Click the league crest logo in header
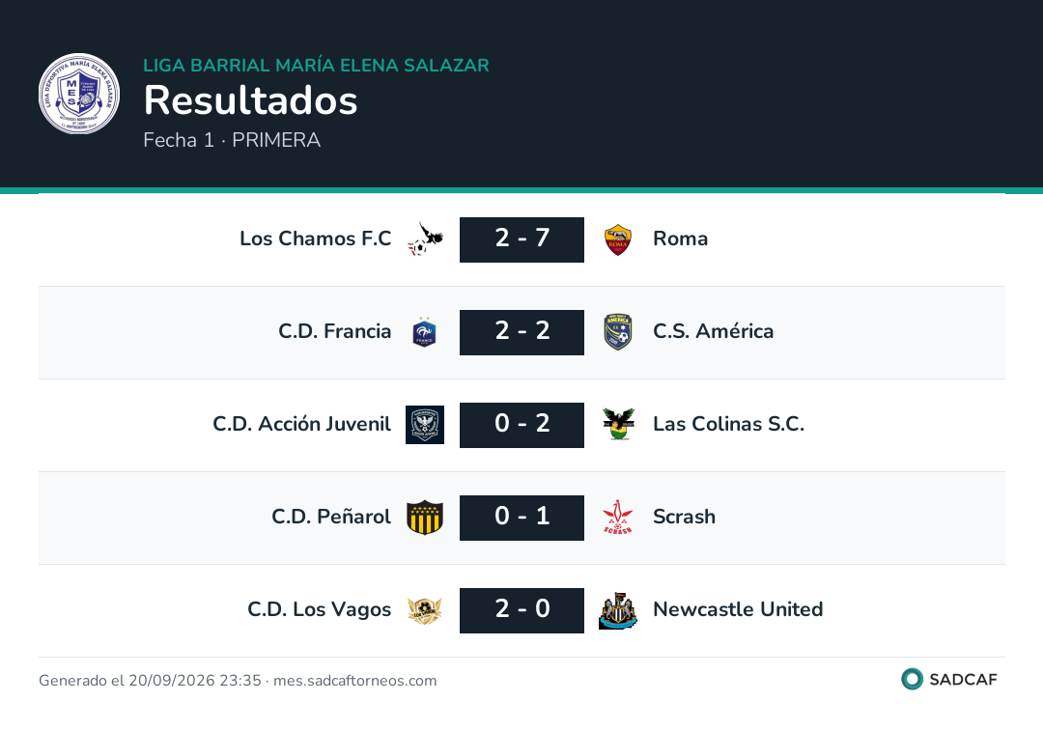Image resolution: width=1043 pixels, height=730 pixels. pos(79,94)
